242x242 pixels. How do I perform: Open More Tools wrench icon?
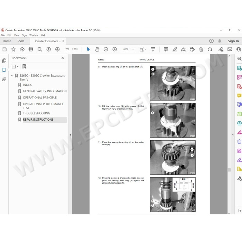point(239,179)
